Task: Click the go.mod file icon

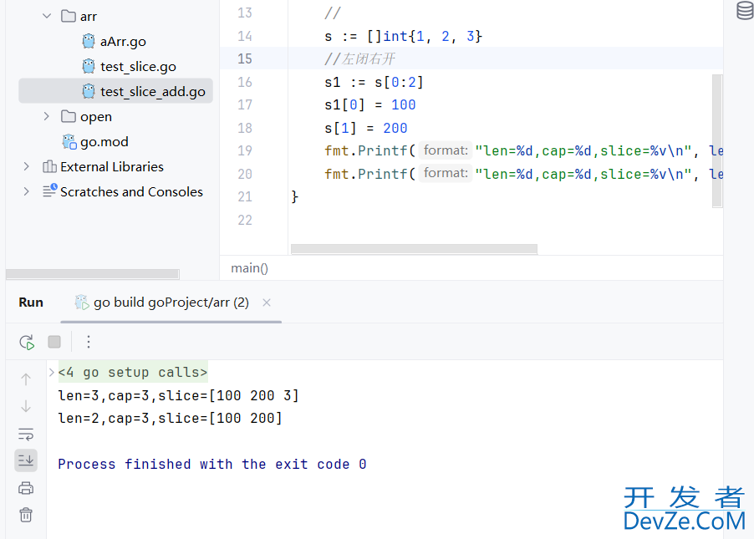Action: (69, 141)
